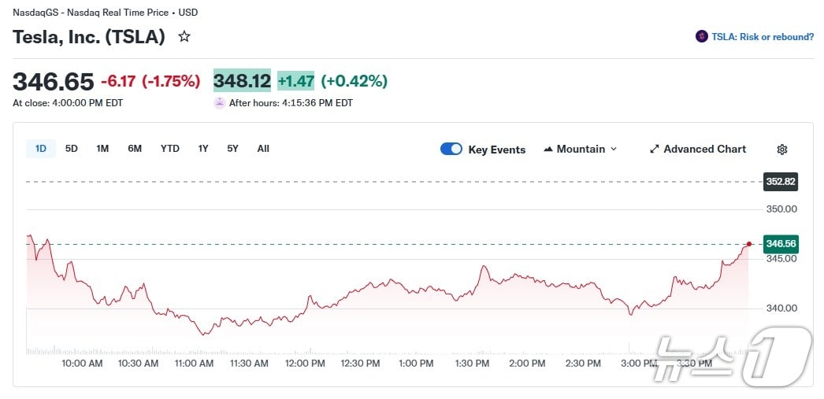Click the Mountain chart type icon

tap(548, 149)
